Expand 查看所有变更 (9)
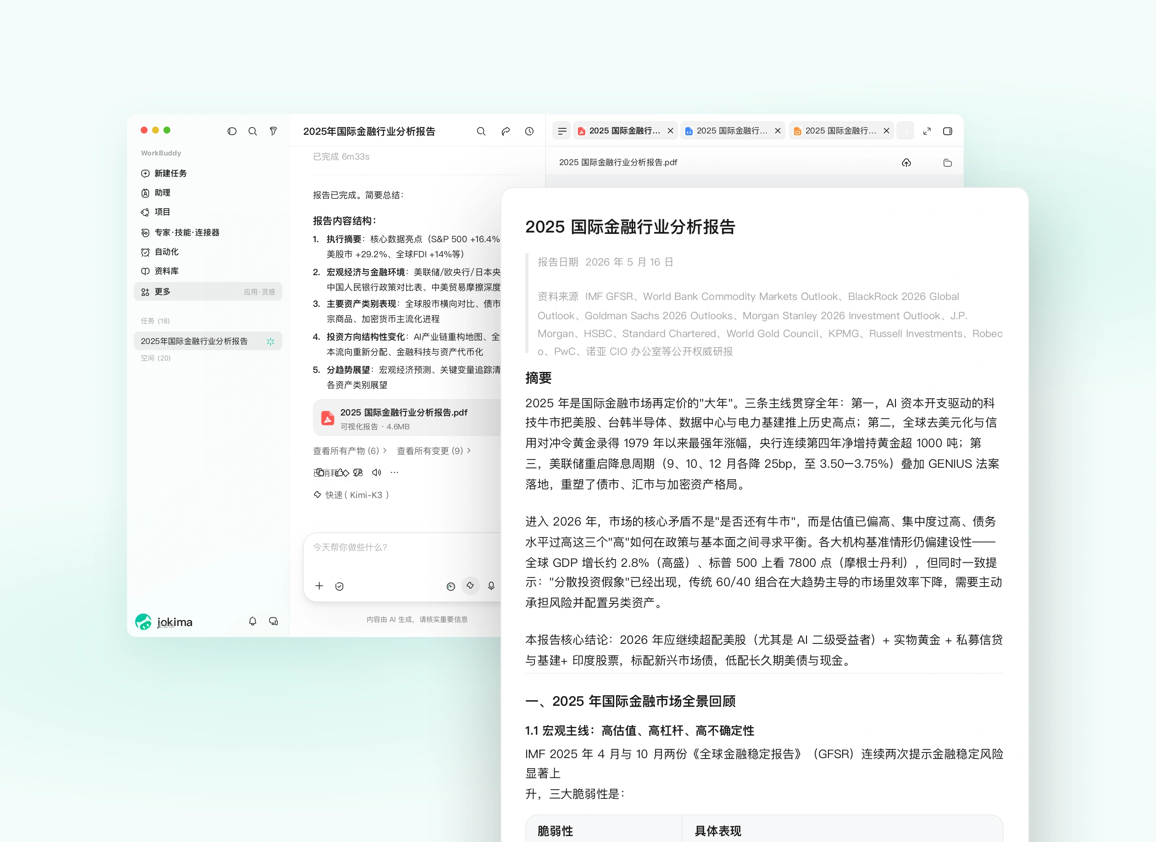Viewport: 1156px width, 842px height. (434, 451)
